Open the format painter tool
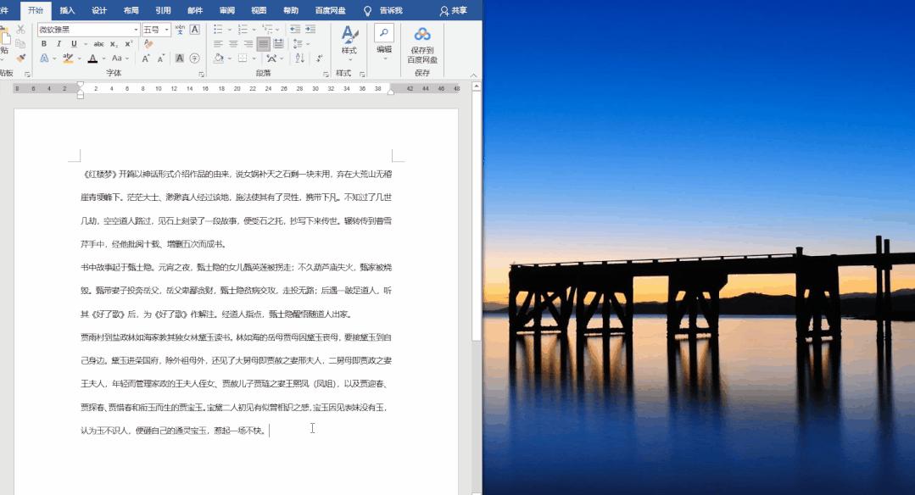 point(20,58)
